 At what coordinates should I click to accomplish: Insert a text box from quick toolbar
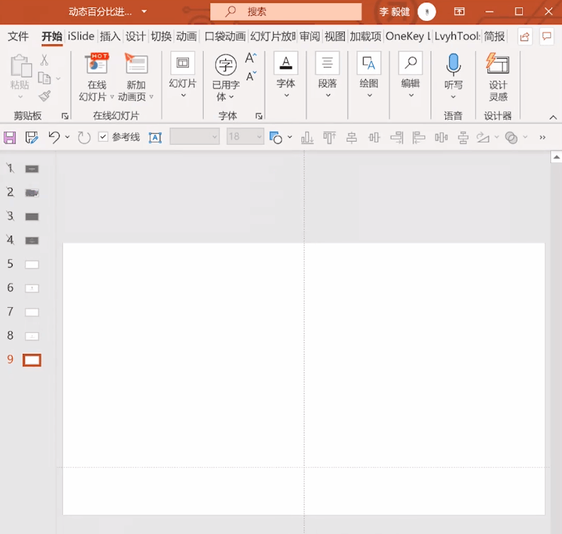click(x=155, y=137)
